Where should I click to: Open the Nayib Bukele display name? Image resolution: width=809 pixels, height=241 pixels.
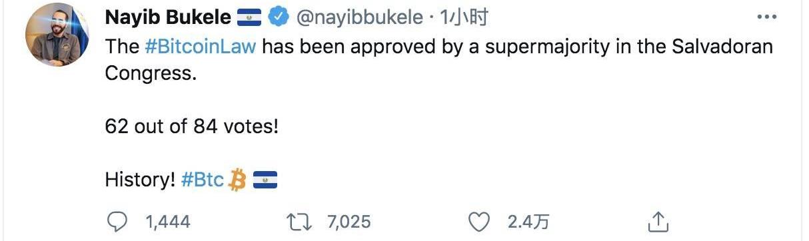tap(169, 18)
